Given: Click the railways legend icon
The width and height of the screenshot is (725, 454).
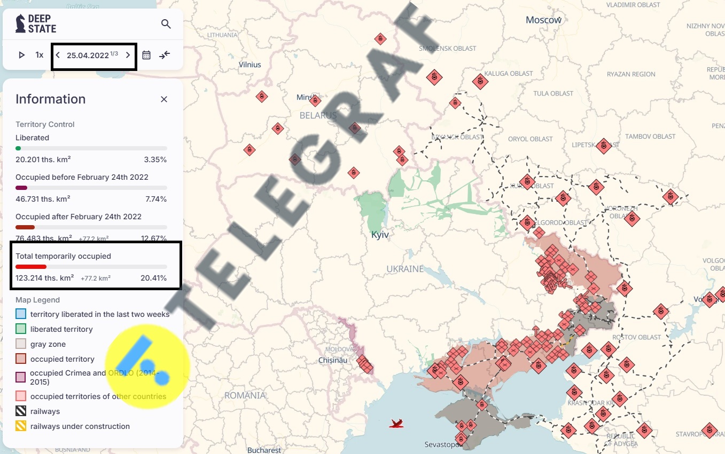Looking at the screenshot, I should pos(21,411).
